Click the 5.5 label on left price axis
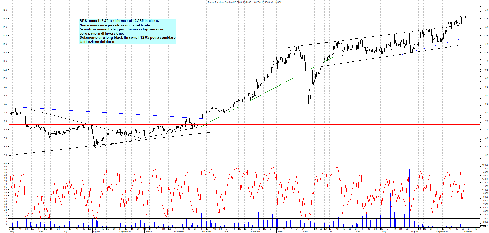Viewport: 489px width, 233px height. click(5, 155)
